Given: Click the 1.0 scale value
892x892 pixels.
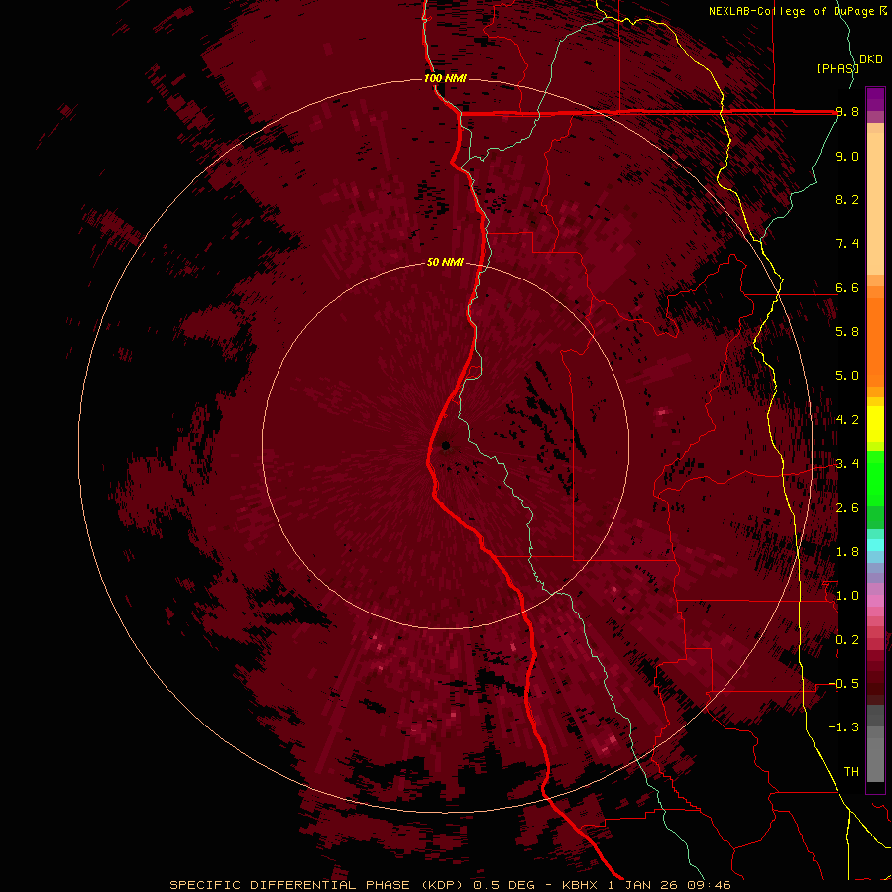Looking at the screenshot, I should [847, 596].
